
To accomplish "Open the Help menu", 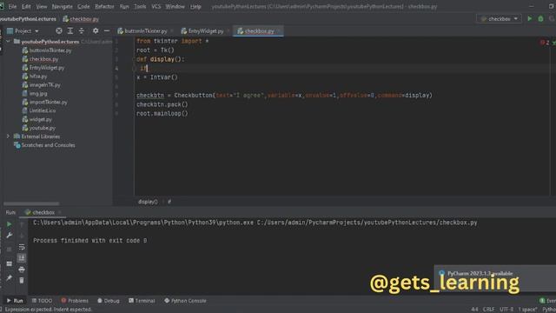I will (195, 6).
